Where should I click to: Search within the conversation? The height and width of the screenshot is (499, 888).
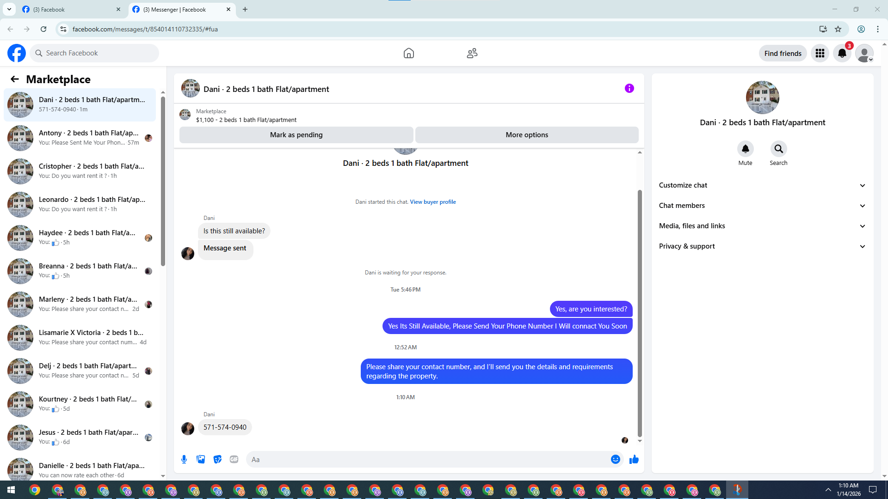click(778, 149)
